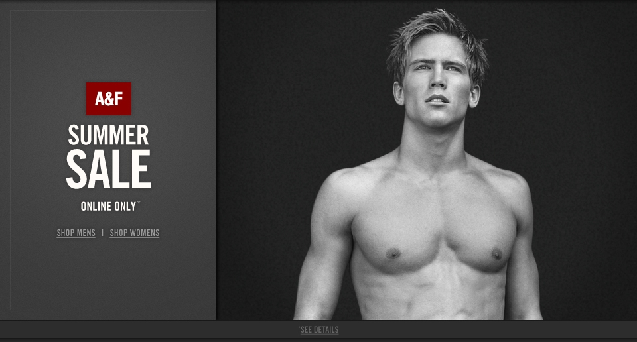The width and height of the screenshot is (637, 342).
Task: Click the model banner photo
Action: coord(427,160)
